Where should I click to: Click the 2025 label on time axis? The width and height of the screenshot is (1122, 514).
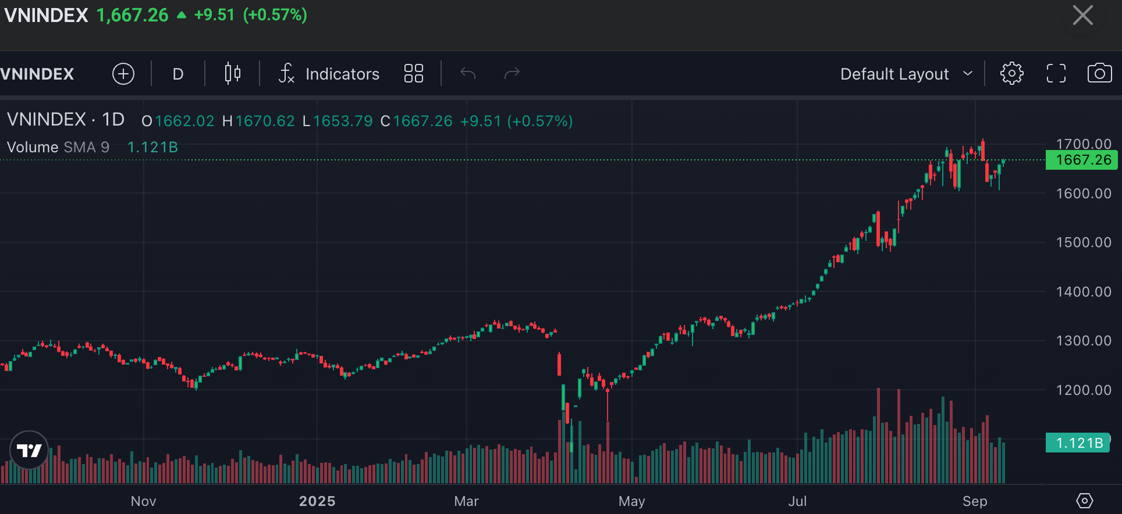pyautogui.click(x=317, y=501)
